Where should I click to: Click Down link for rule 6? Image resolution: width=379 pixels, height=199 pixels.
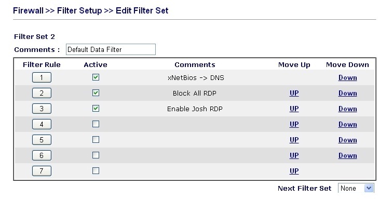tap(347, 155)
